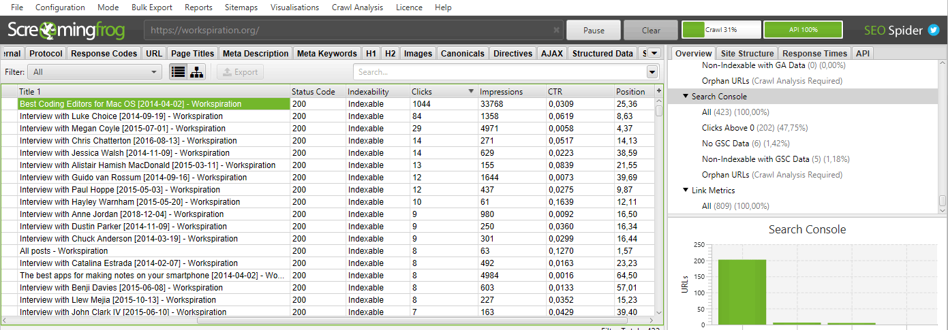Open the Configuration menu
The width and height of the screenshot is (948, 330).
click(x=60, y=7)
